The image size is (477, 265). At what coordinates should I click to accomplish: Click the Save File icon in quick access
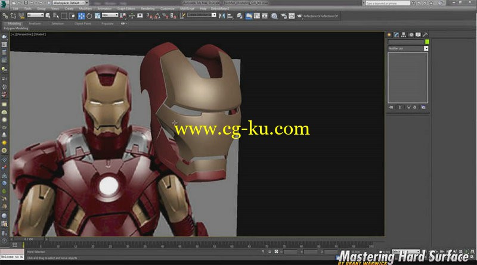26,3
